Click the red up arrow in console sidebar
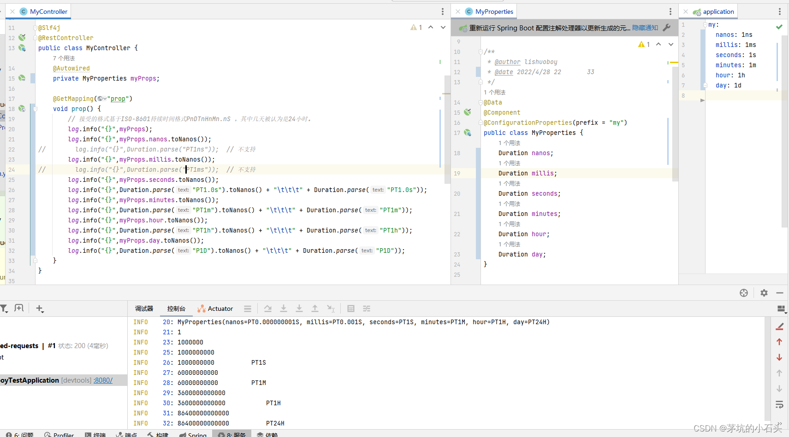 pyautogui.click(x=779, y=342)
